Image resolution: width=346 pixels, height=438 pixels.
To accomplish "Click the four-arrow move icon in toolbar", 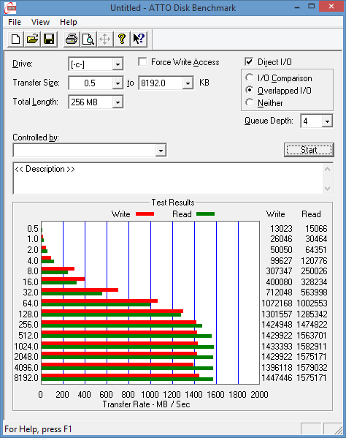I will (x=105, y=39).
